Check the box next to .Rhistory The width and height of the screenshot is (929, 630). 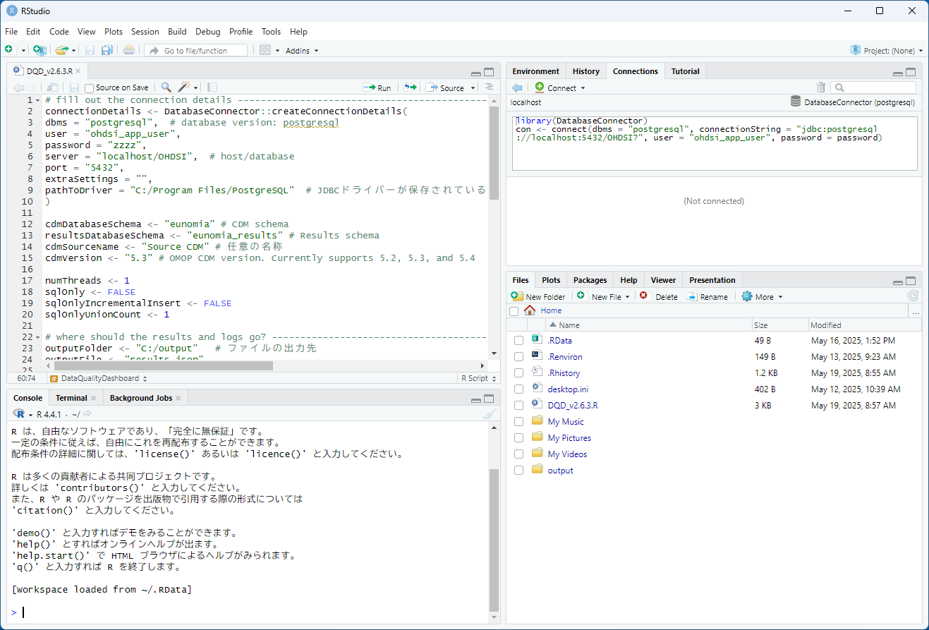click(518, 373)
